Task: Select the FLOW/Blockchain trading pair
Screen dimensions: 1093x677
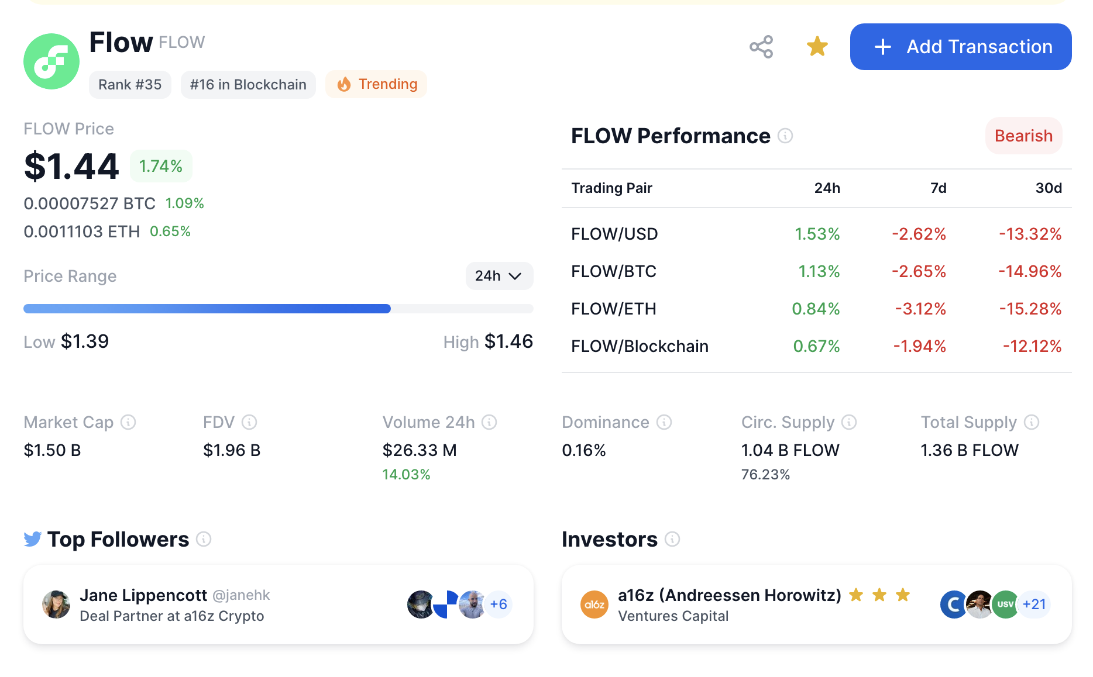Action: click(640, 346)
